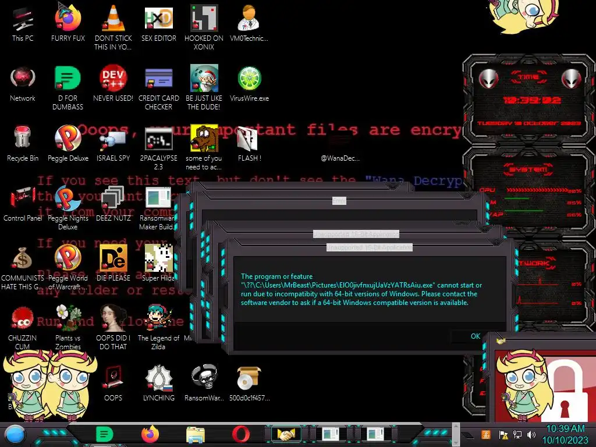Open the green app pinned on taskbar

[105, 434]
